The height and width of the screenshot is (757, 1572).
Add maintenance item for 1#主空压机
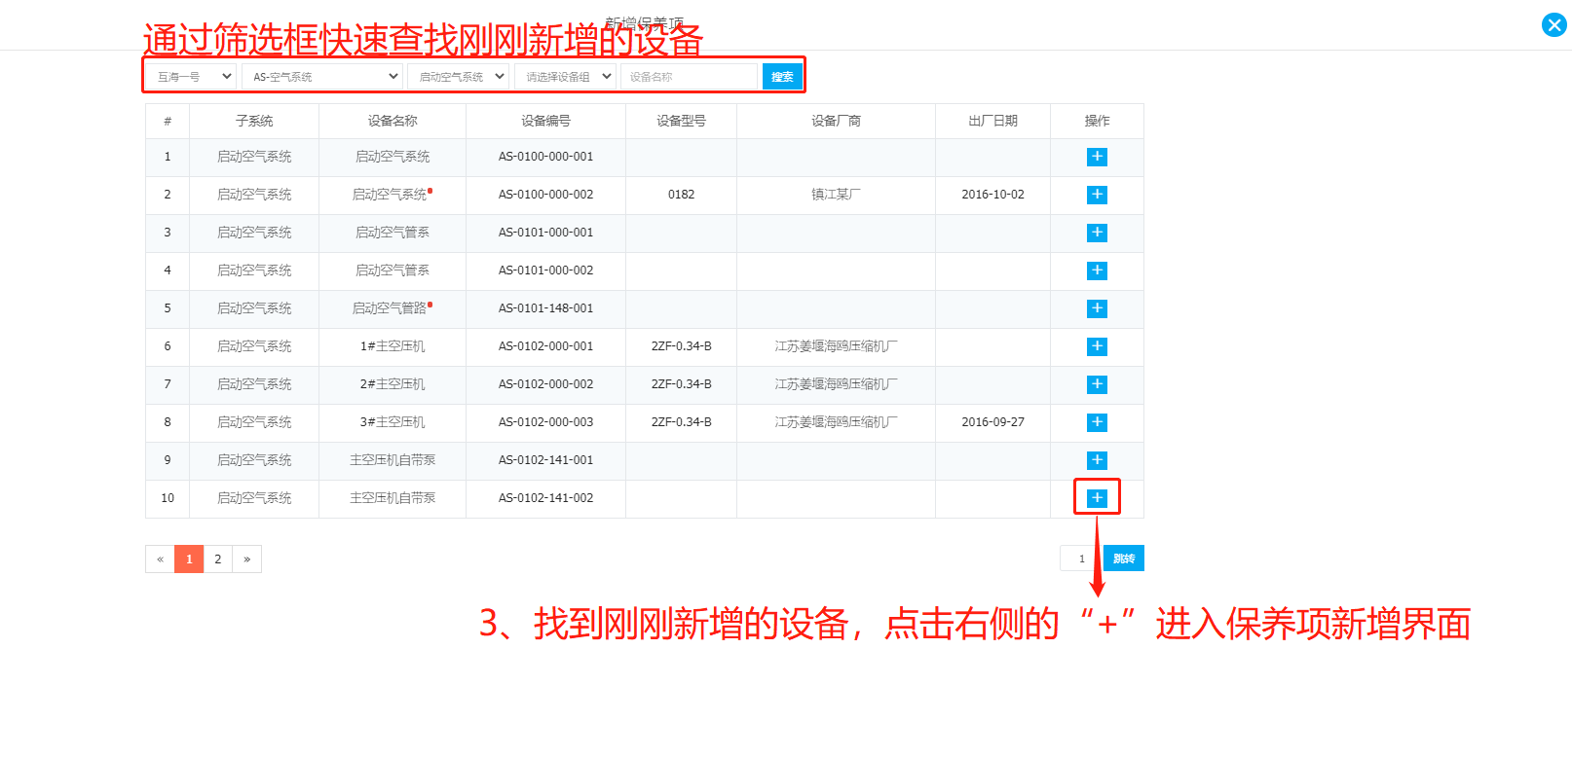1097,346
